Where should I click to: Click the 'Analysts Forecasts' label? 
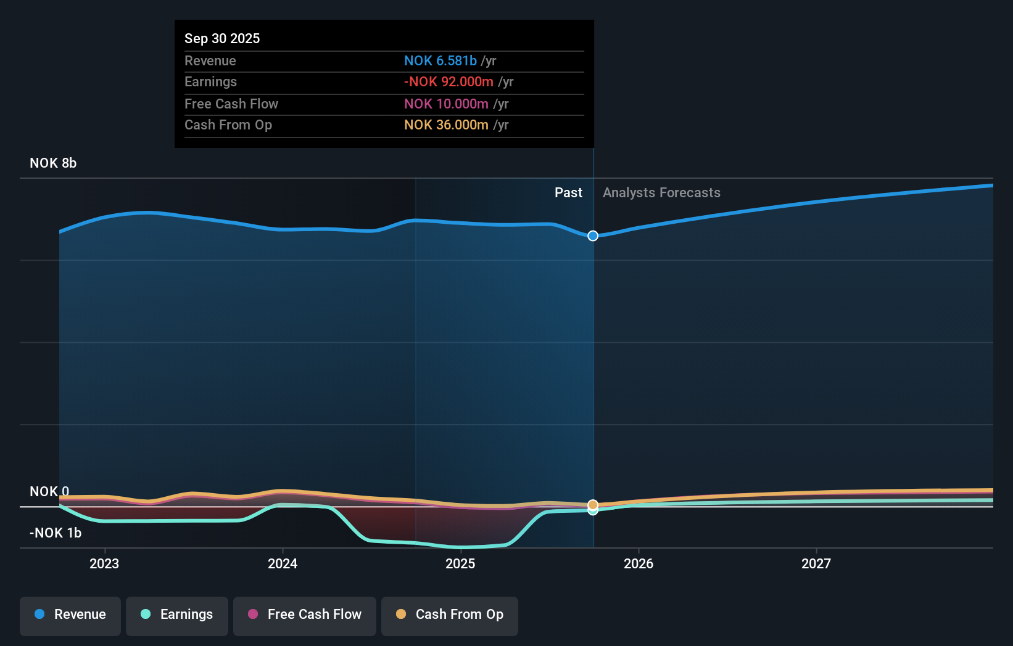661,192
